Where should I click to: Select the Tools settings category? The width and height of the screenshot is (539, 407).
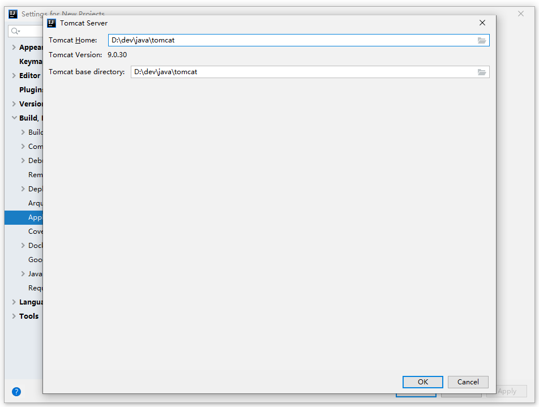tap(29, 316)
